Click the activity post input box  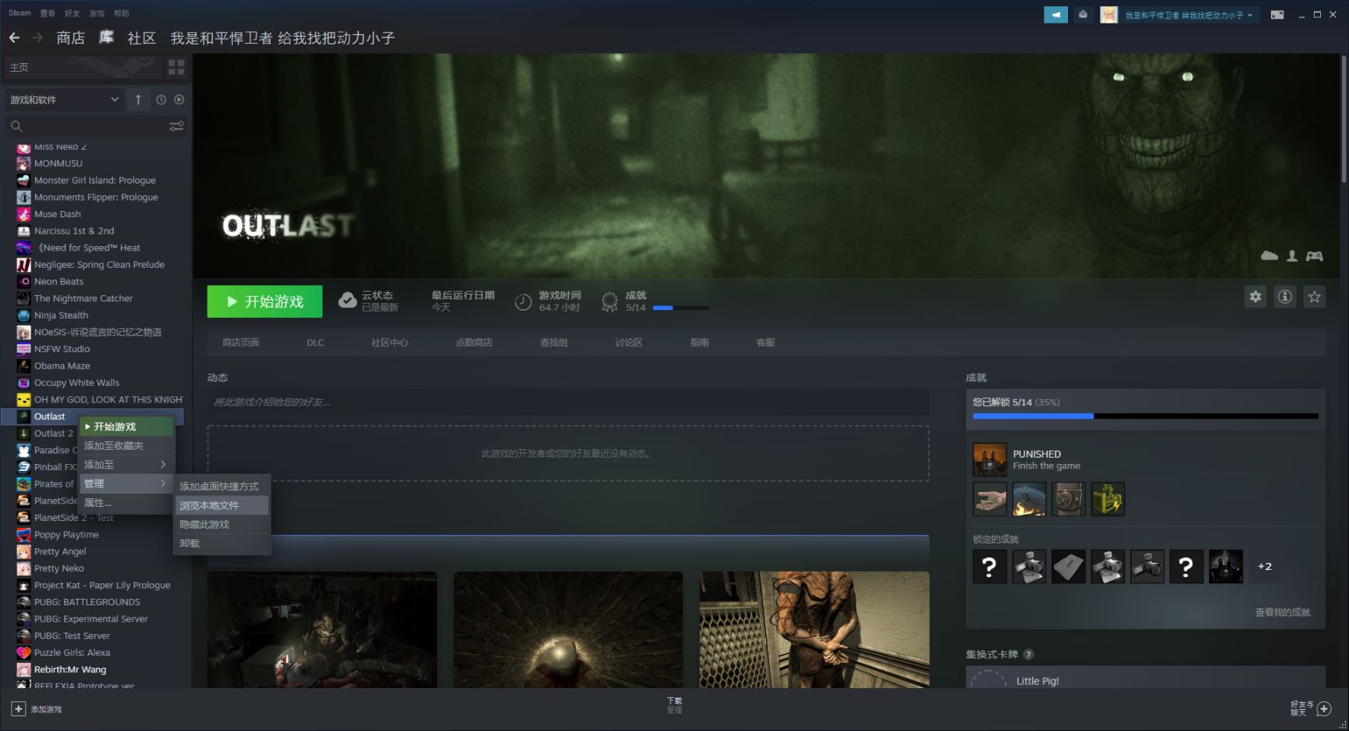568,402
